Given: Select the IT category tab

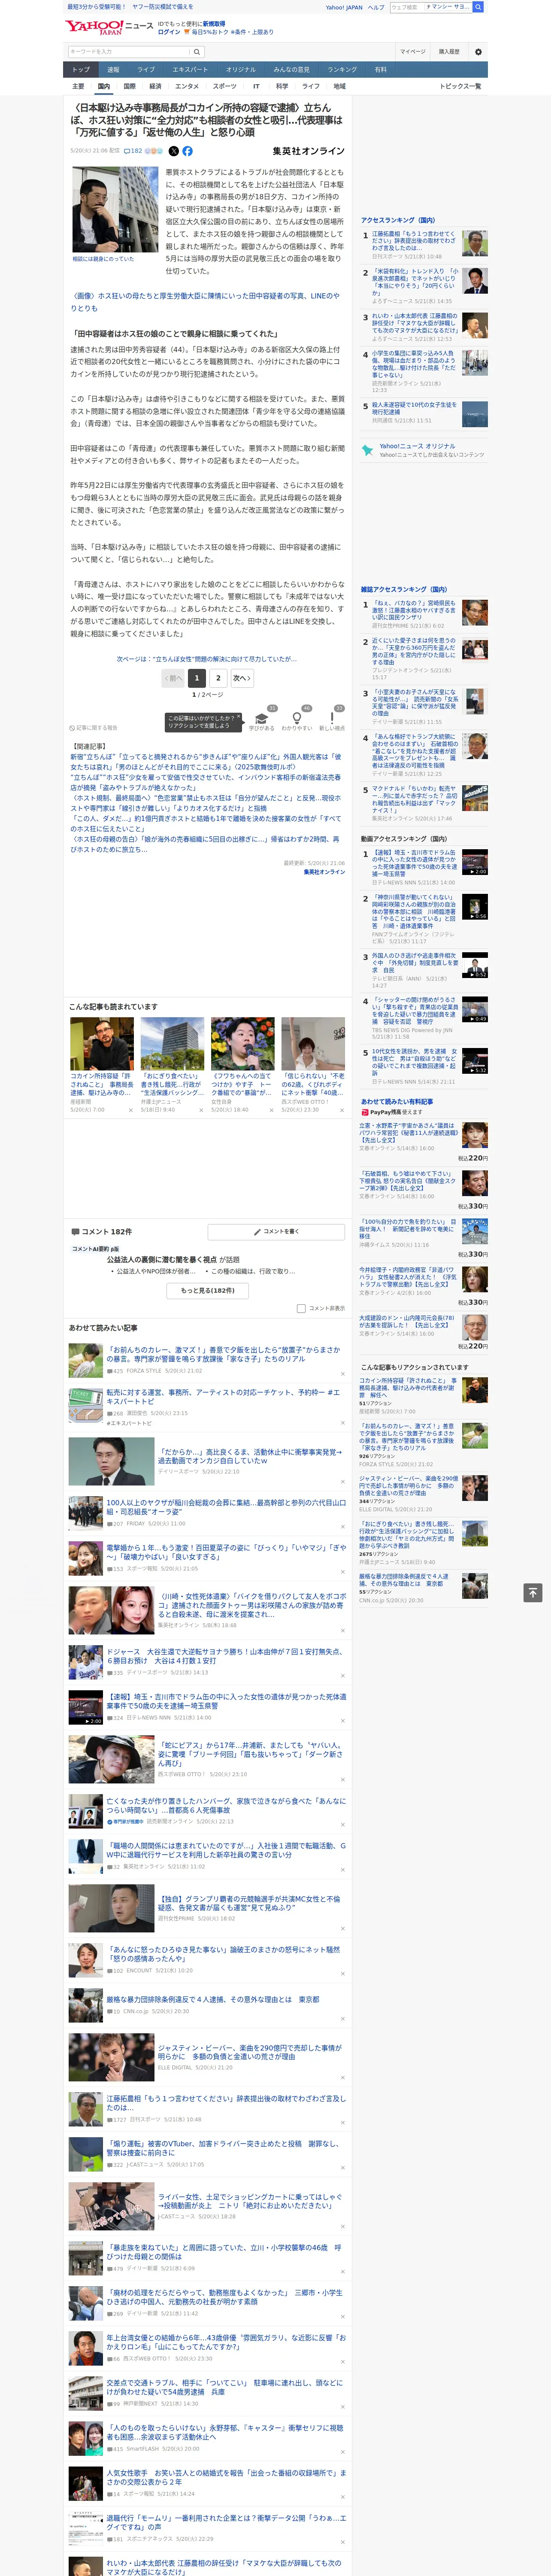Looking at the screenshot, I should [x=256, y=86].
